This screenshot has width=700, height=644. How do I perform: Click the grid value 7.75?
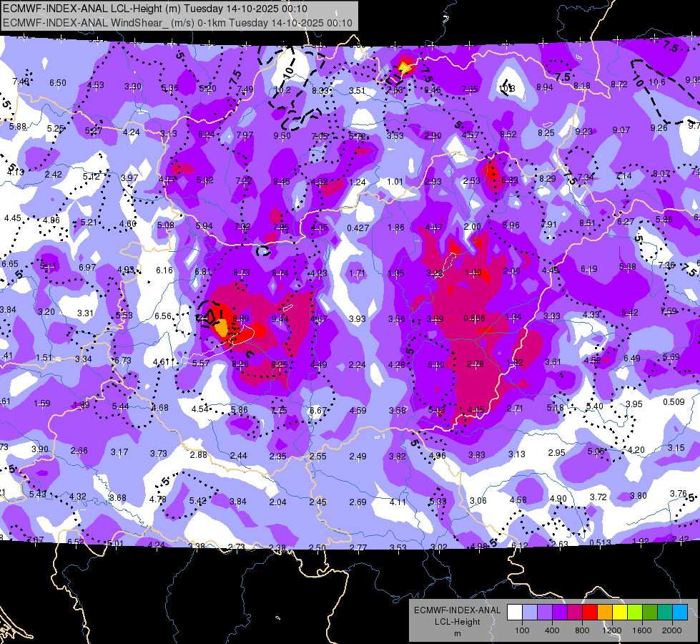279,410
